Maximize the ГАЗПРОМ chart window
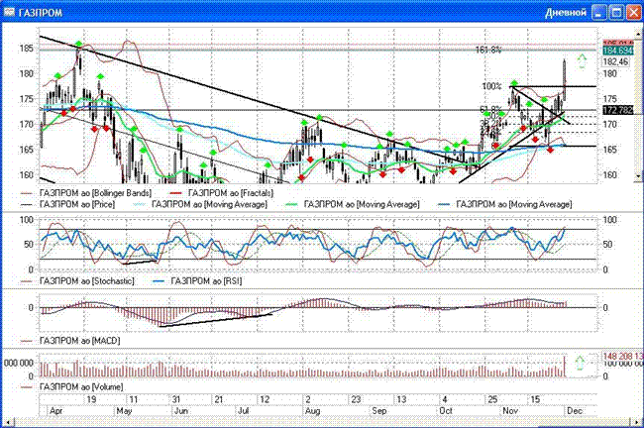The width and height of the screenshot is (644, 428). pos(616,12)
